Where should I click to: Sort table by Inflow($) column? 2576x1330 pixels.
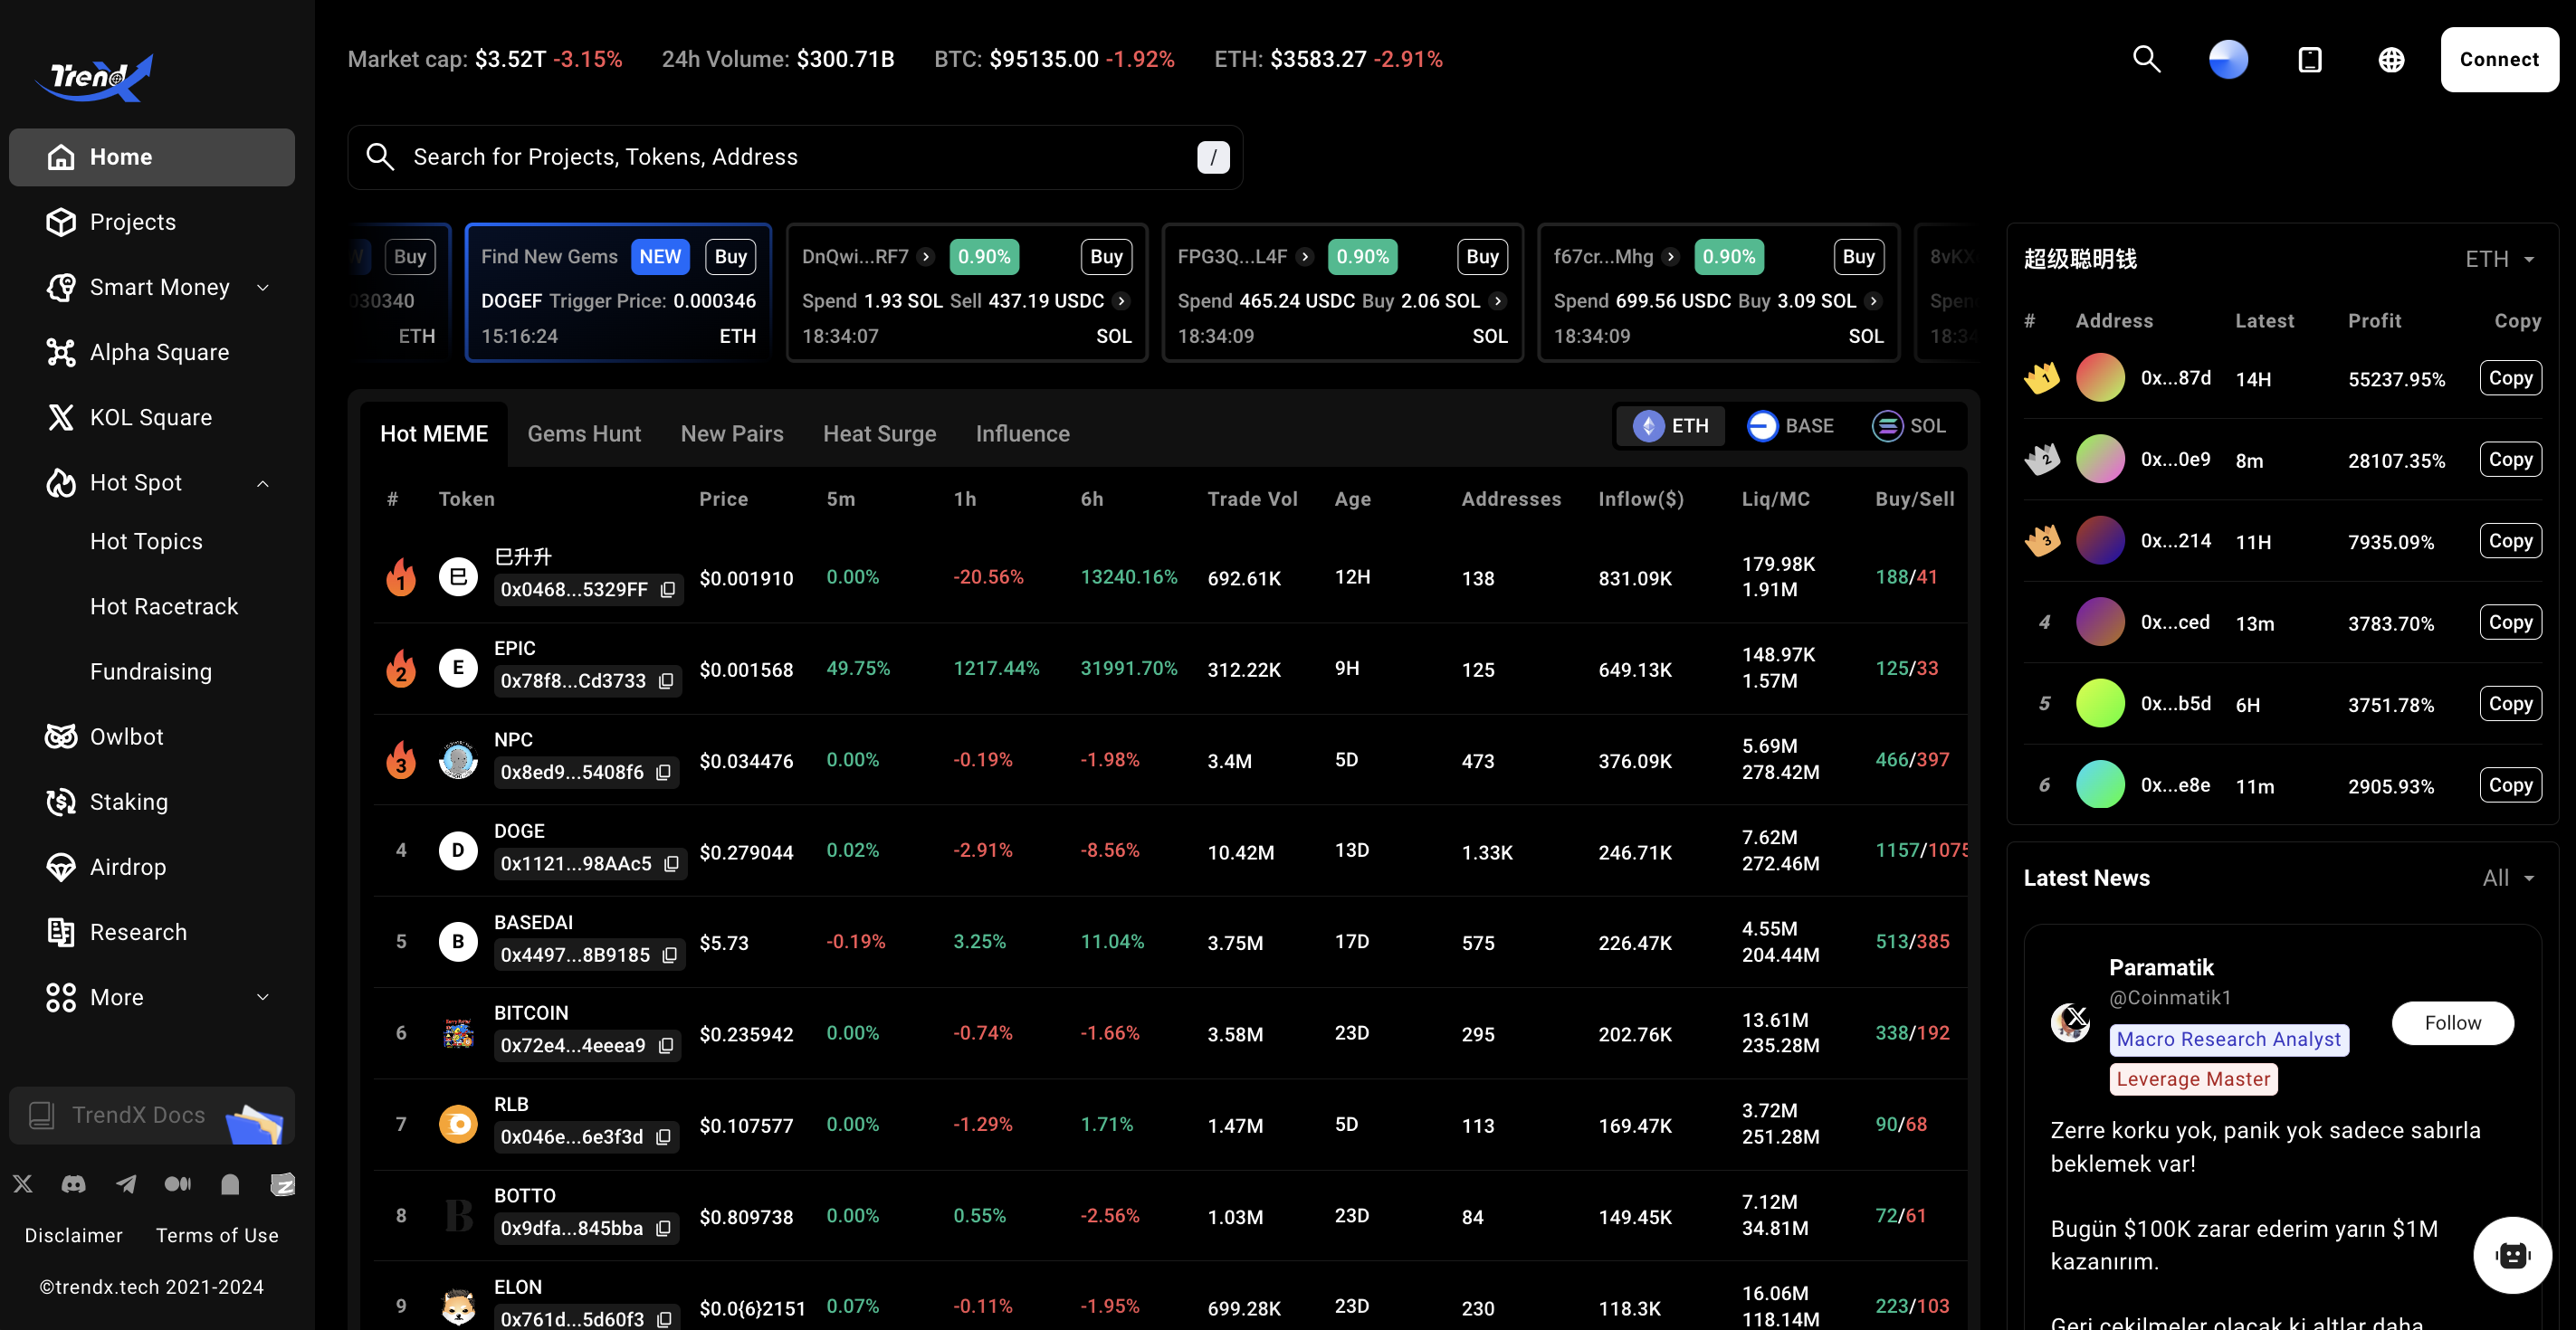[1641, 499]
